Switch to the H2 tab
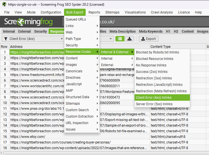 [176, 32]
